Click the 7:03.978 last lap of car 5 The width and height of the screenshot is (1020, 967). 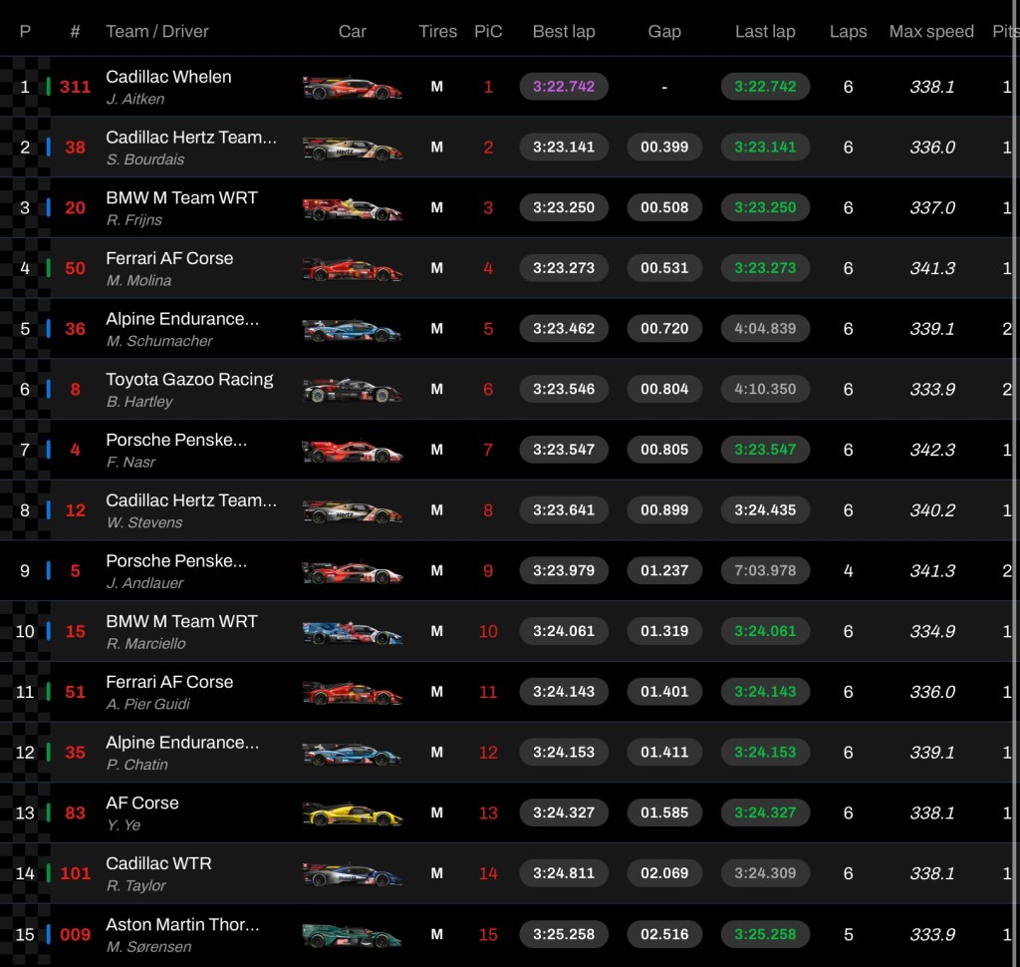click(x=765, y=571)
